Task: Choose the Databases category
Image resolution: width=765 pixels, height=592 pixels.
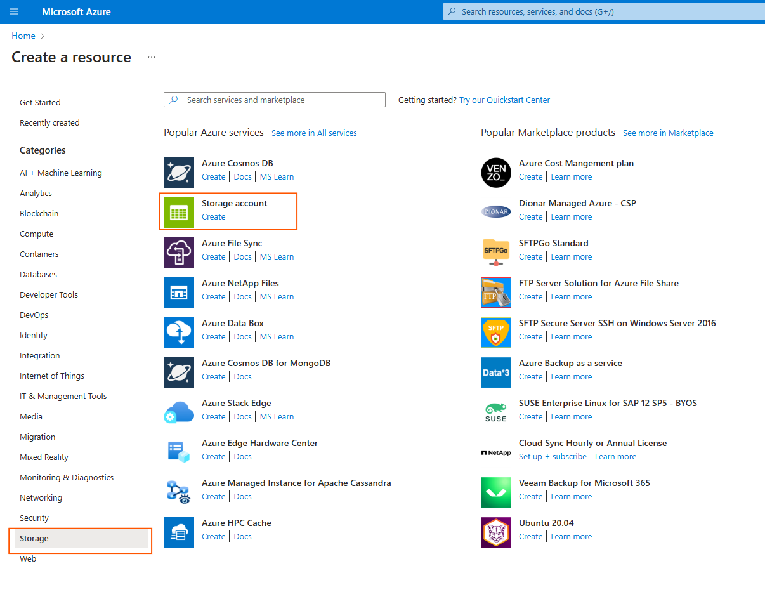Action: click(x=38, y=274)
